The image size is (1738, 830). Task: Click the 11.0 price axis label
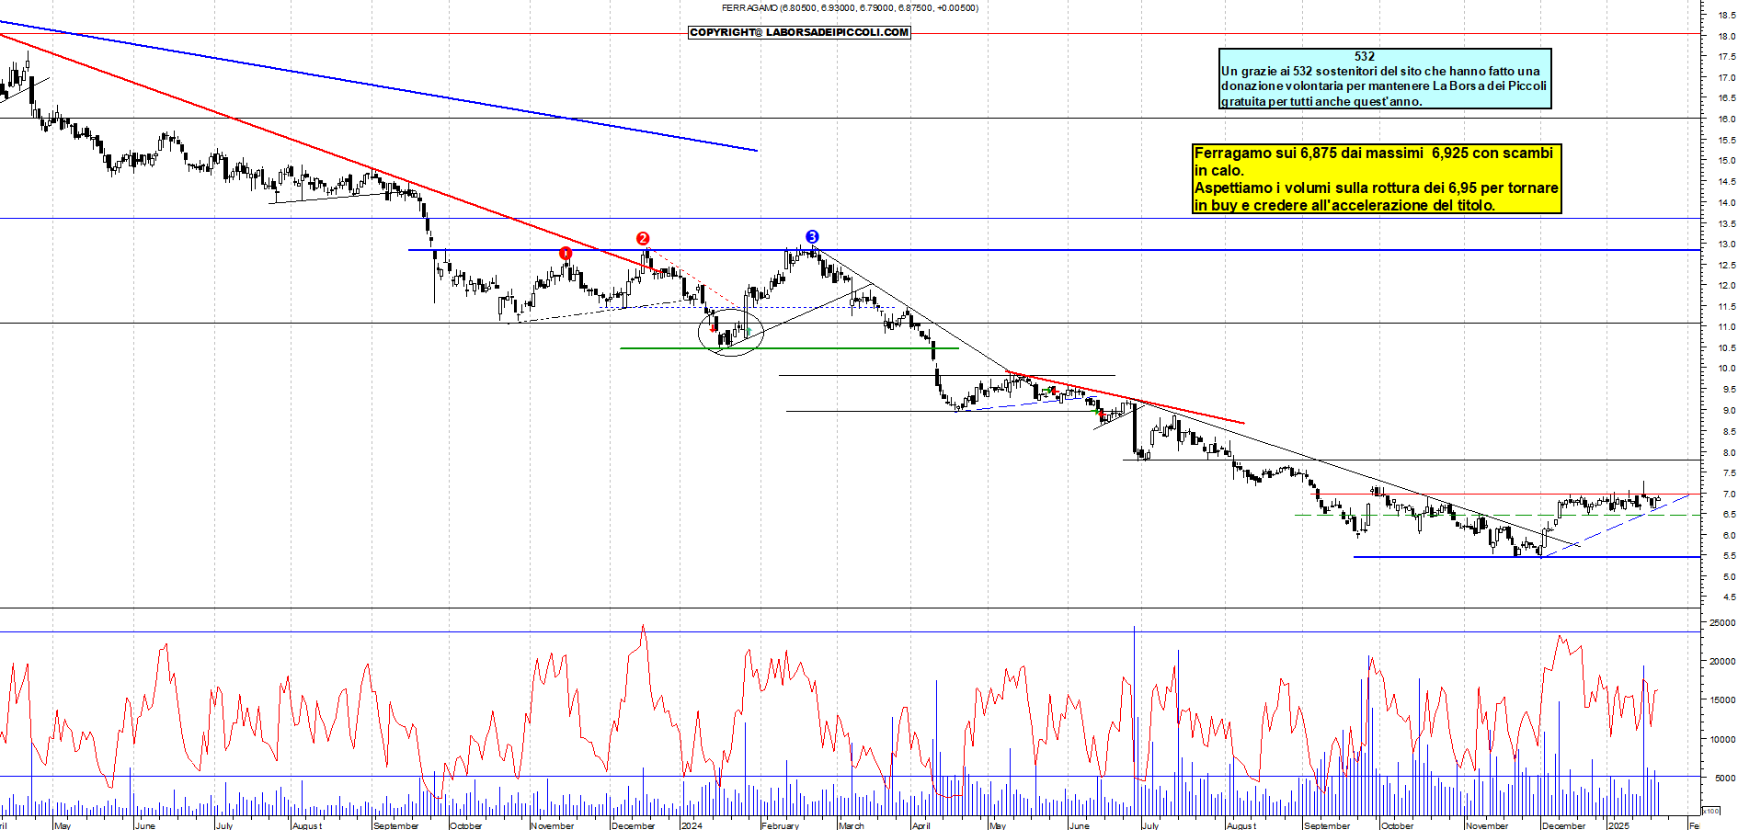(x=1726, y=327)
